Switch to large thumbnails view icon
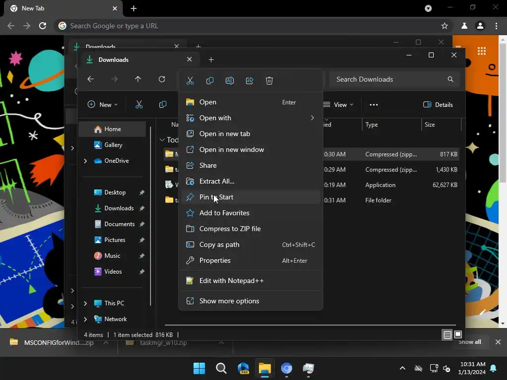Viewport: 507px width, 380px height. (458, 335)
